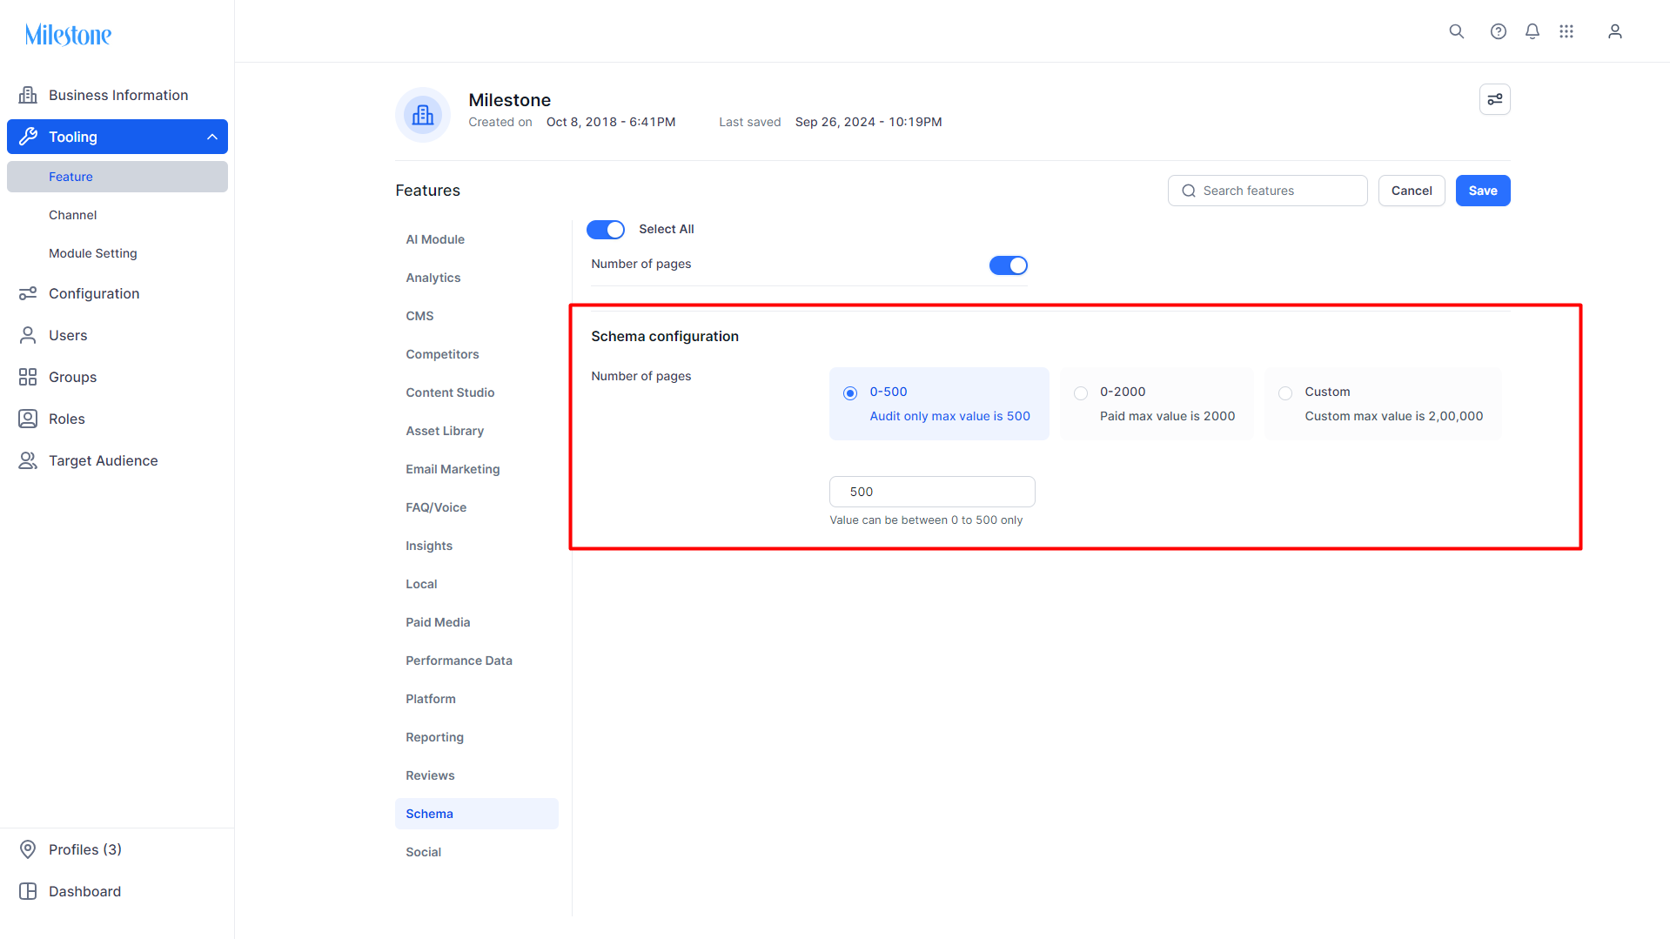1670x939 pixels.
Task: Go to Roles section
Action: [x=117, y=419]
